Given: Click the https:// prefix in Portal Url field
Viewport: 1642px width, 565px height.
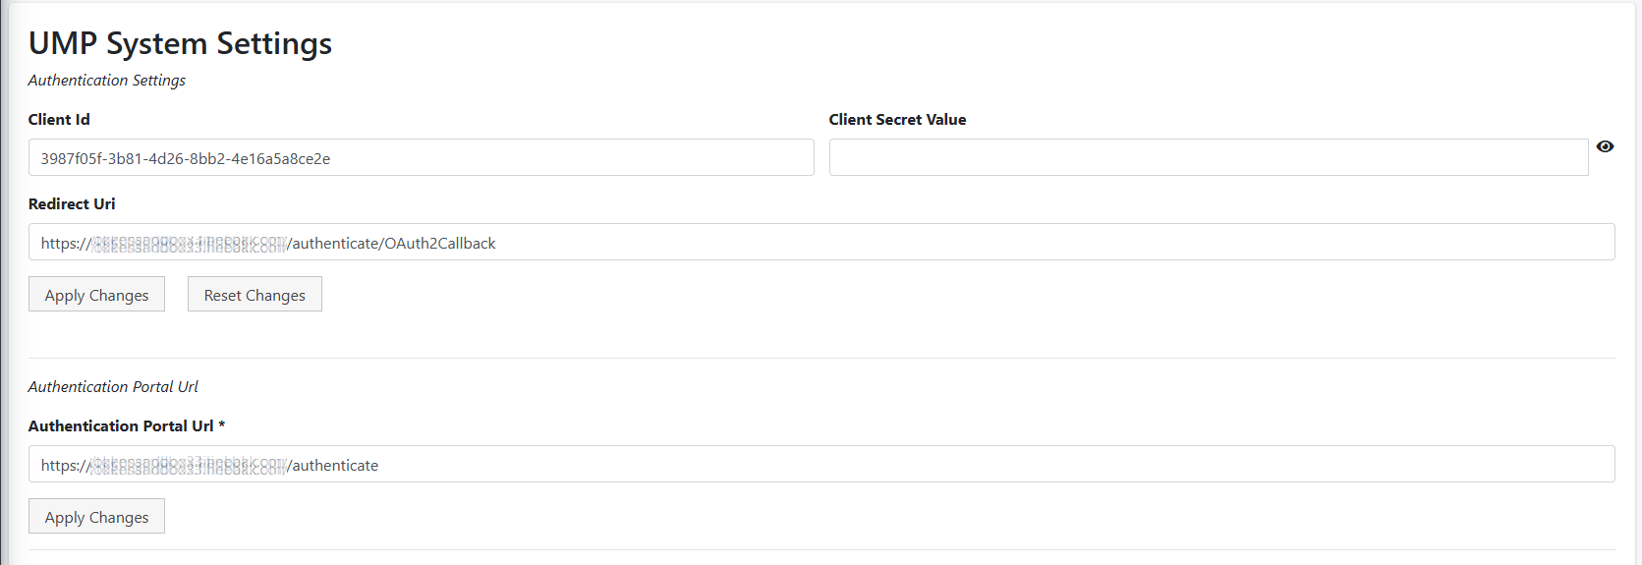Looking at the screenshot, I should [65, 466].
